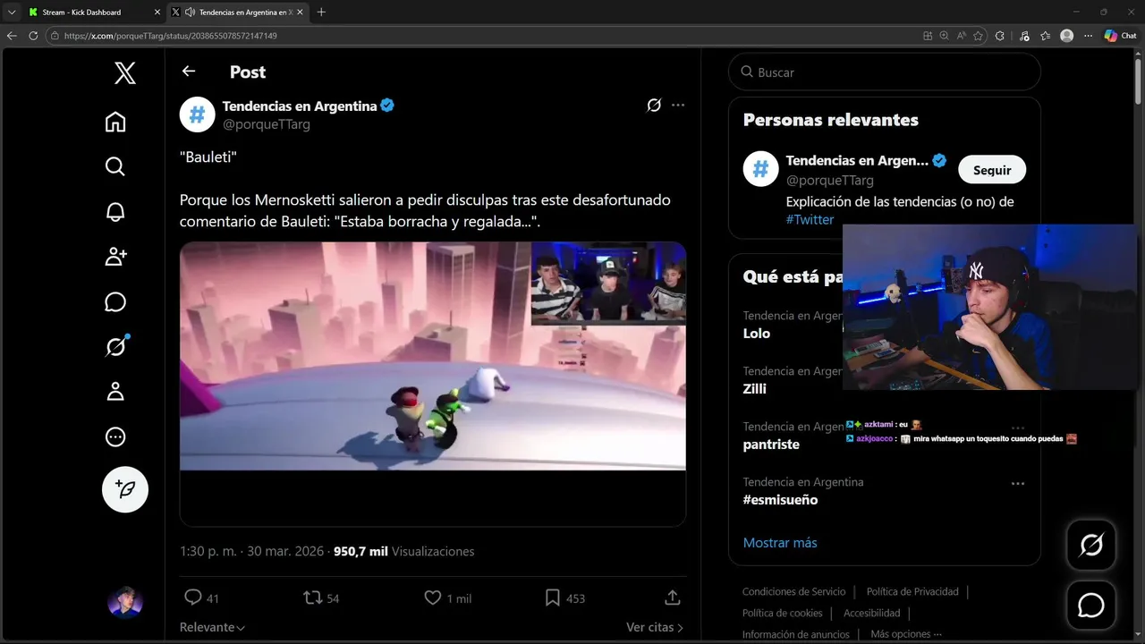
Task: Click the compose post button
Action: pos(125,489)
